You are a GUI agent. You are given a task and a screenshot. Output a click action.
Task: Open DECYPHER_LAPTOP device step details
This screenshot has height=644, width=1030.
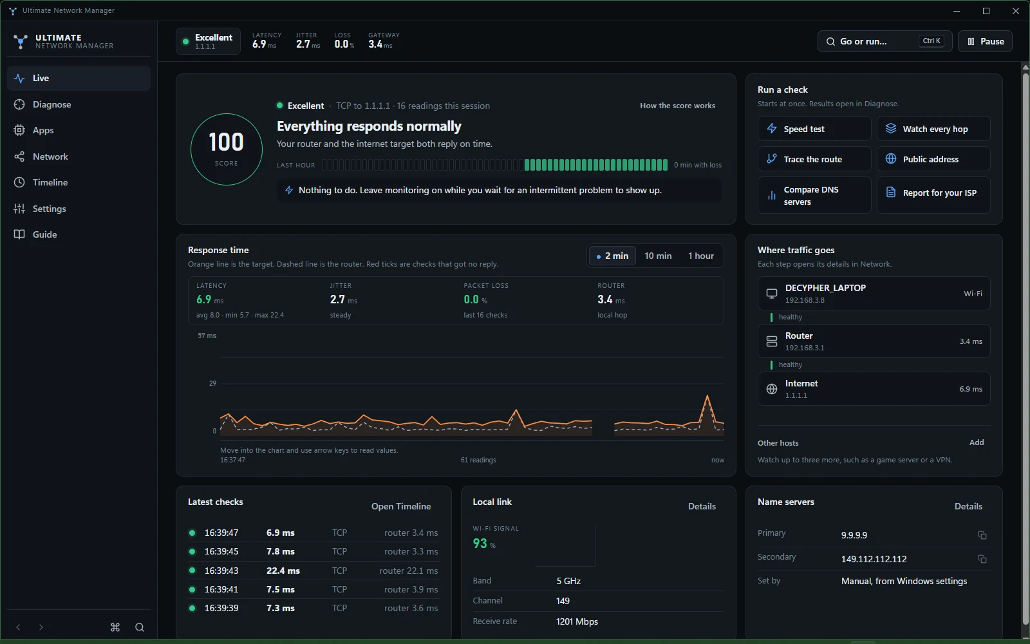(874, 294)
